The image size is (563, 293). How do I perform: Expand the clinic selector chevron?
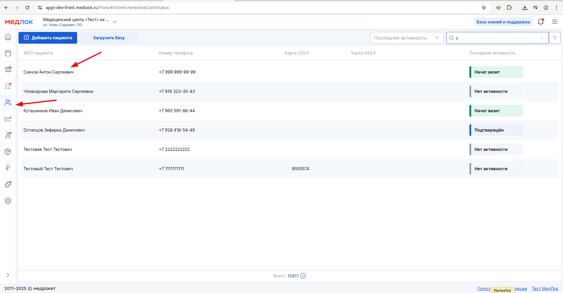point(115,22)
